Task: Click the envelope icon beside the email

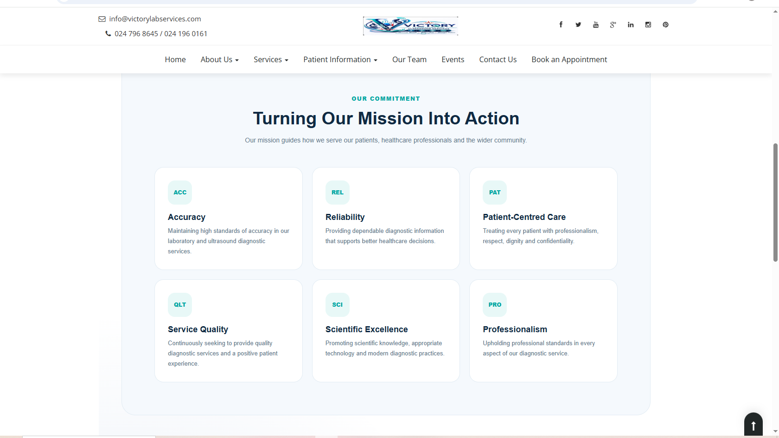Action: coord(102,19)
